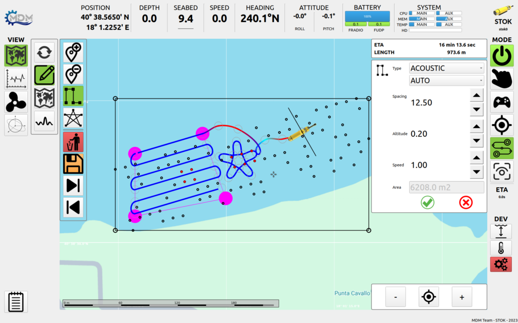Image resolution: width=518 pixels, height=323 pixels.
Task: Click the skip to next waypoint icon
Action: tap(73, 186)
